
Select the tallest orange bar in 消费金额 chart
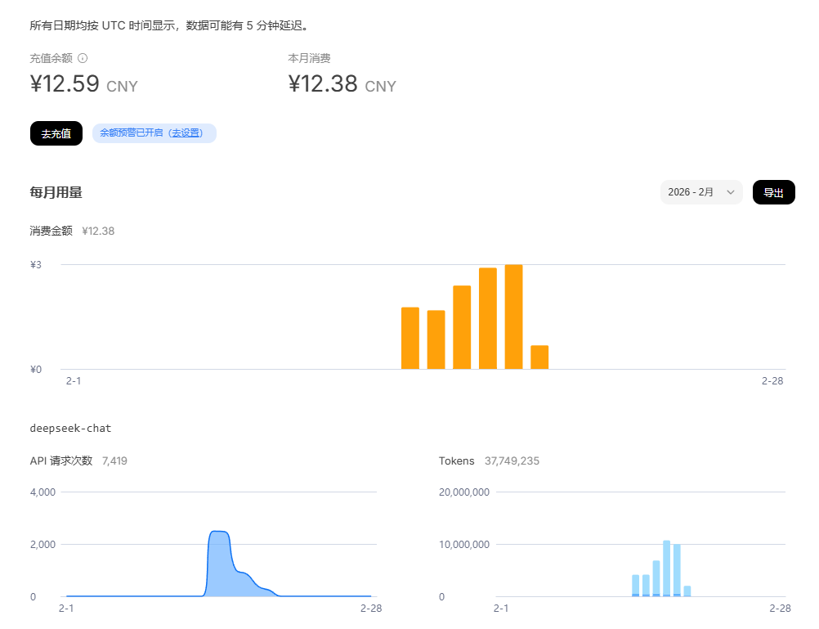tap(513, 317)
